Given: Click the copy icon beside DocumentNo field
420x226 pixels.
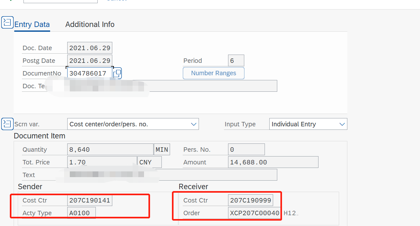Looking at the screenshot, I should pyautogui.click(x=117, y=73).
